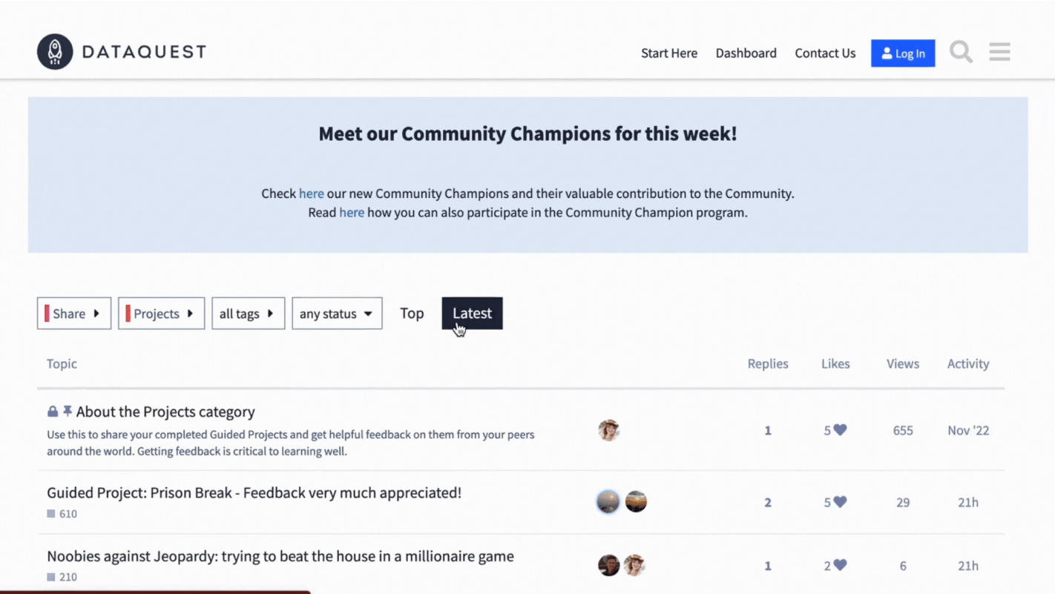The width and height of the screenshot is (1055, 594).
Task: Click the pin icon beside About topic
Action: click(x=68, y=411)
